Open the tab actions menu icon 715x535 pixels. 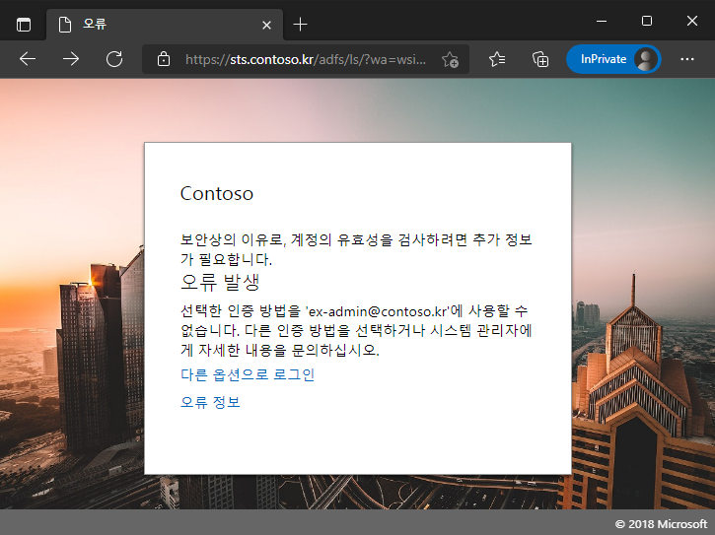(24, 25)
